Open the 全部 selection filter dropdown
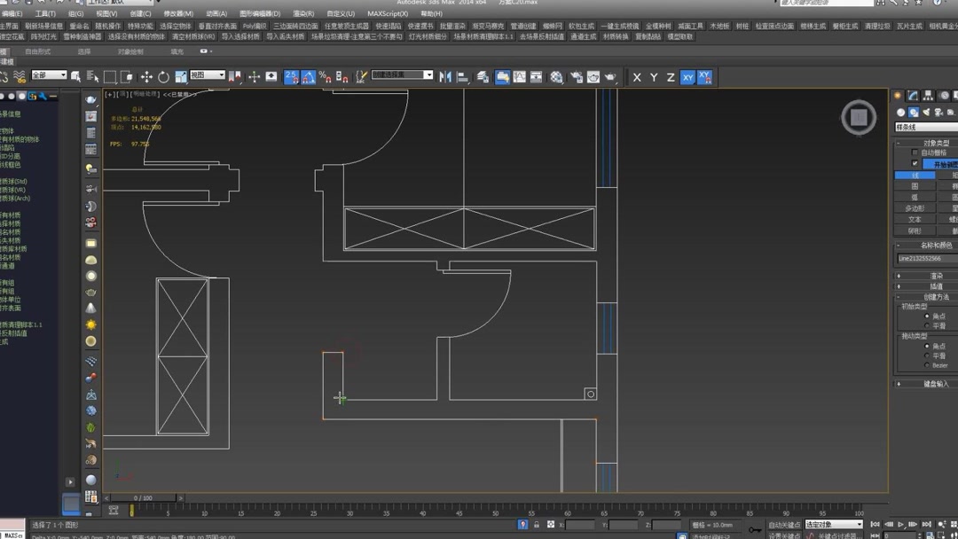 [49, 75]
